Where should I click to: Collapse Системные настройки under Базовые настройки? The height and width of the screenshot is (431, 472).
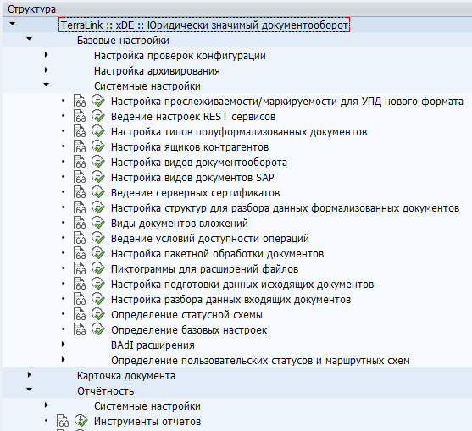point(46,85)
